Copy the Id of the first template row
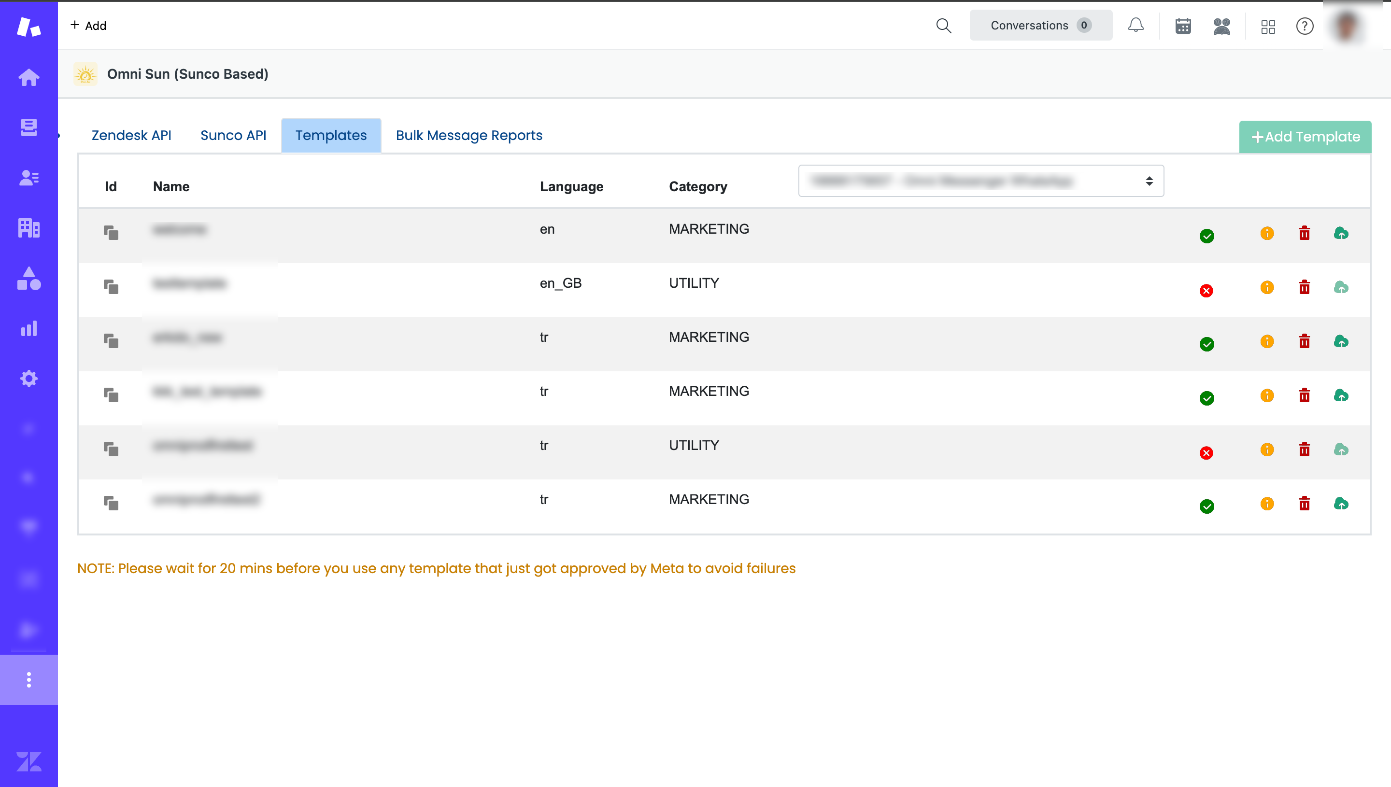The image size is (1391, 787). click(112, 232)
